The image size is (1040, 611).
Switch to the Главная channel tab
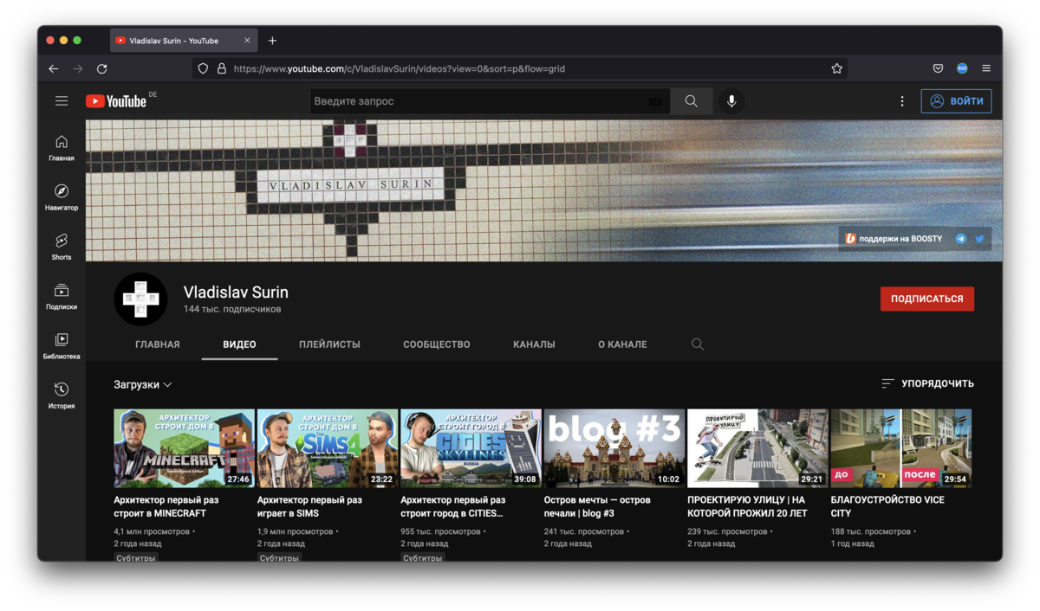pos(158,344)
